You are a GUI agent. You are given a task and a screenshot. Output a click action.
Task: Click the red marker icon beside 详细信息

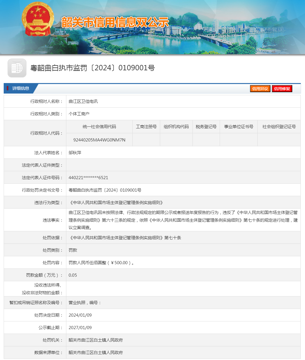8,88
